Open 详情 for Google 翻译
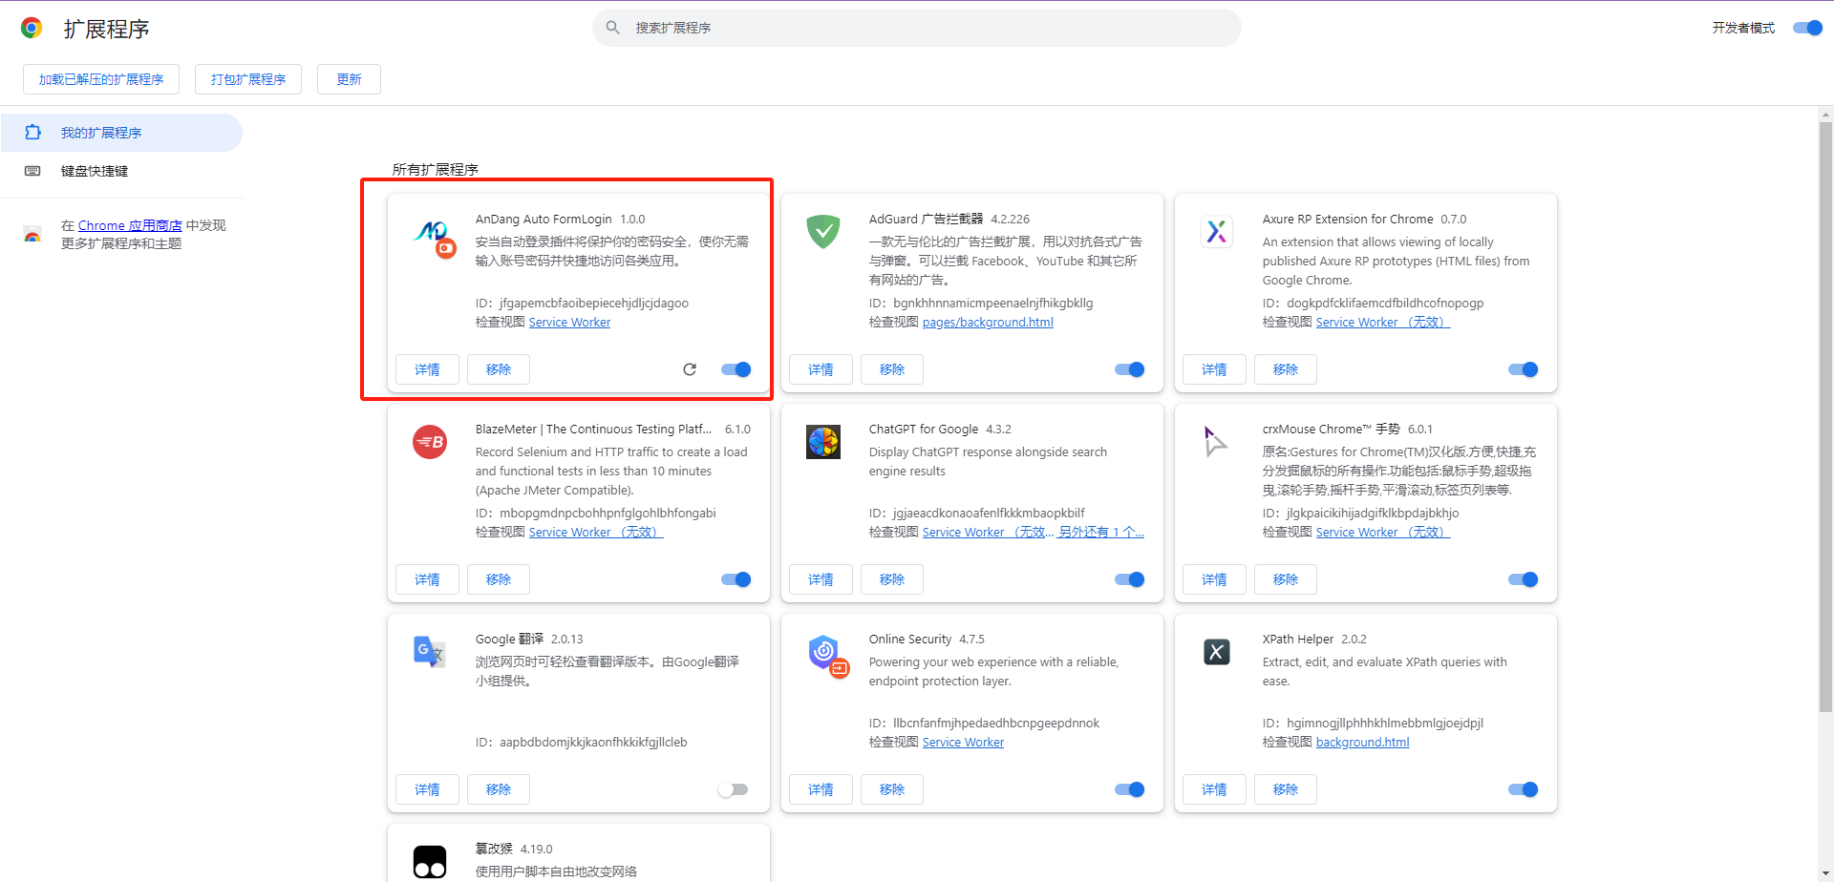 coord(427,789)
